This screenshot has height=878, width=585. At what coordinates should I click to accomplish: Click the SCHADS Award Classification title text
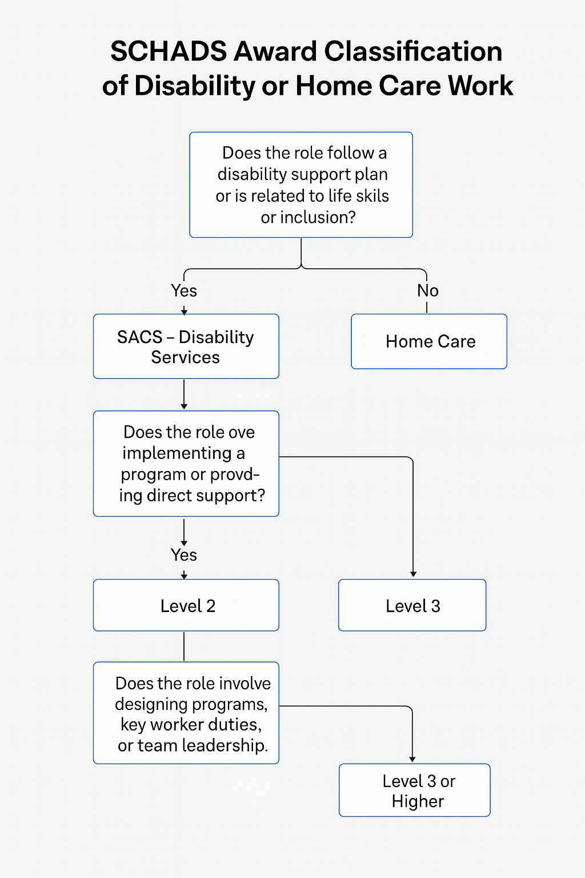click(x=306, y=51)
